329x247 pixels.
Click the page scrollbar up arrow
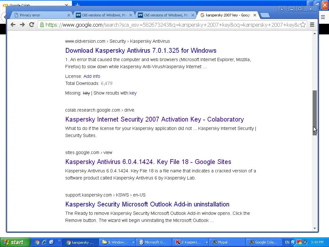315,33
